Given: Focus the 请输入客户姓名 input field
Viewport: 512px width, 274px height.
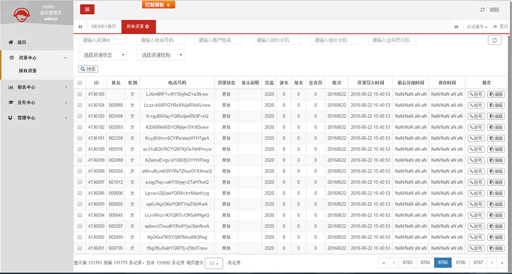Looking at the screenshot, I should coord(218,40).
